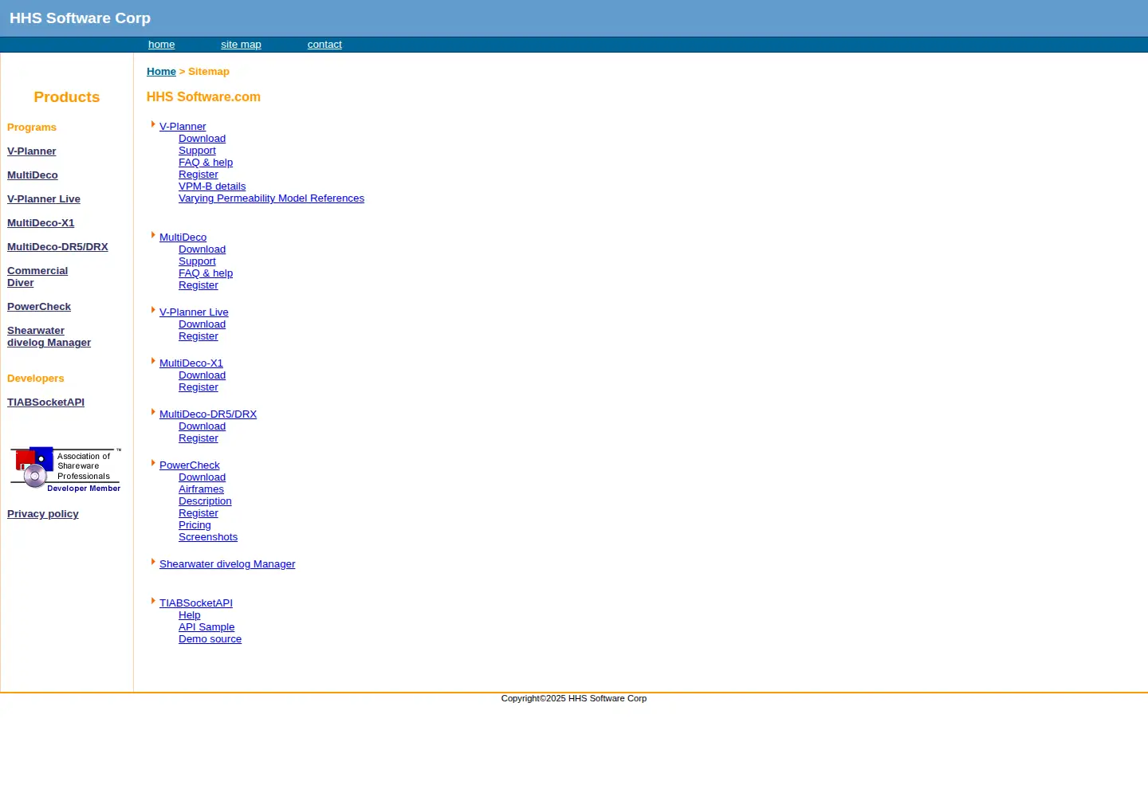This screenshot has height=797, width=1148.
Task: Open Varying Permeability Model References link
Action: pos(271,198)
